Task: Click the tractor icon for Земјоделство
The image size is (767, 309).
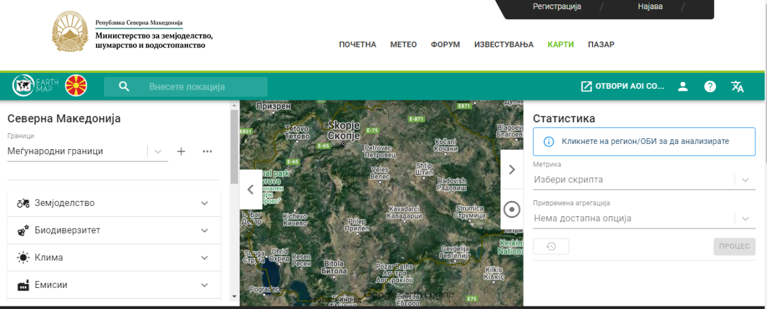Action: 24,203
